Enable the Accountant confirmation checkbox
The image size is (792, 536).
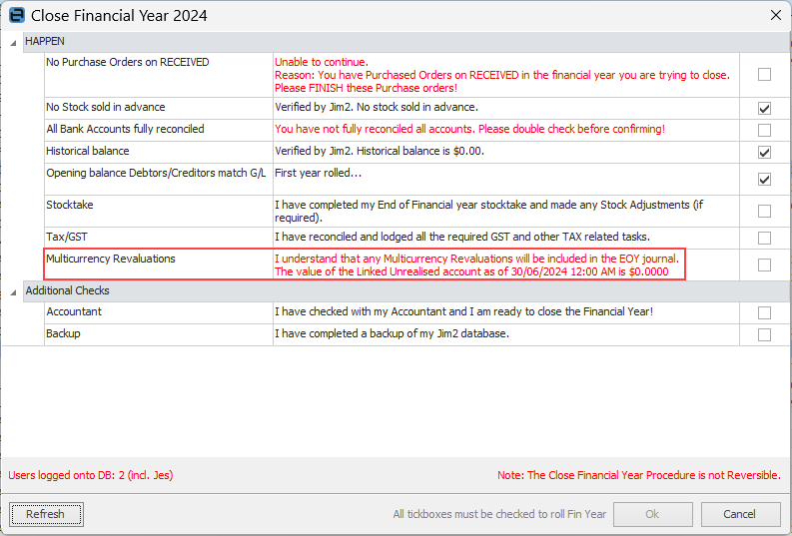point(764,312)
